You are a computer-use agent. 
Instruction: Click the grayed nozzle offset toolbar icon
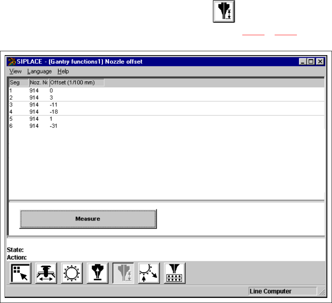(123, 273)
